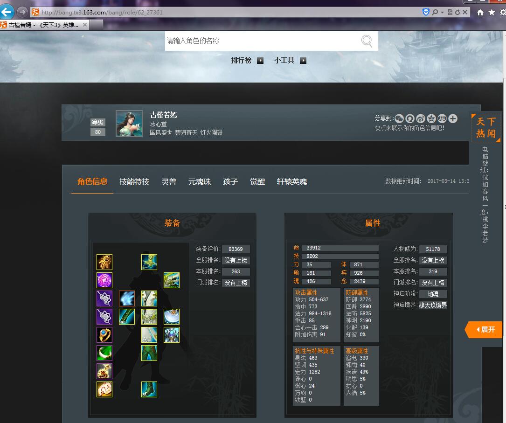Screen dimensions: 506x423
Task: Share the character to WeChat
Action: click(399, 119)
